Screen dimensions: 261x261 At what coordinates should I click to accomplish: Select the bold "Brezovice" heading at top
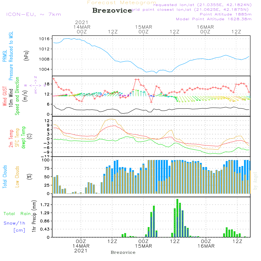(x=112, y=10)
